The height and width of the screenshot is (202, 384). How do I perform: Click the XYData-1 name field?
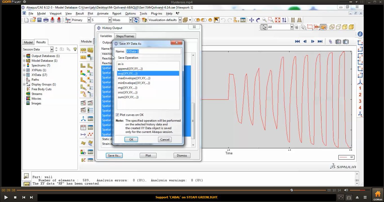point(153,51)
